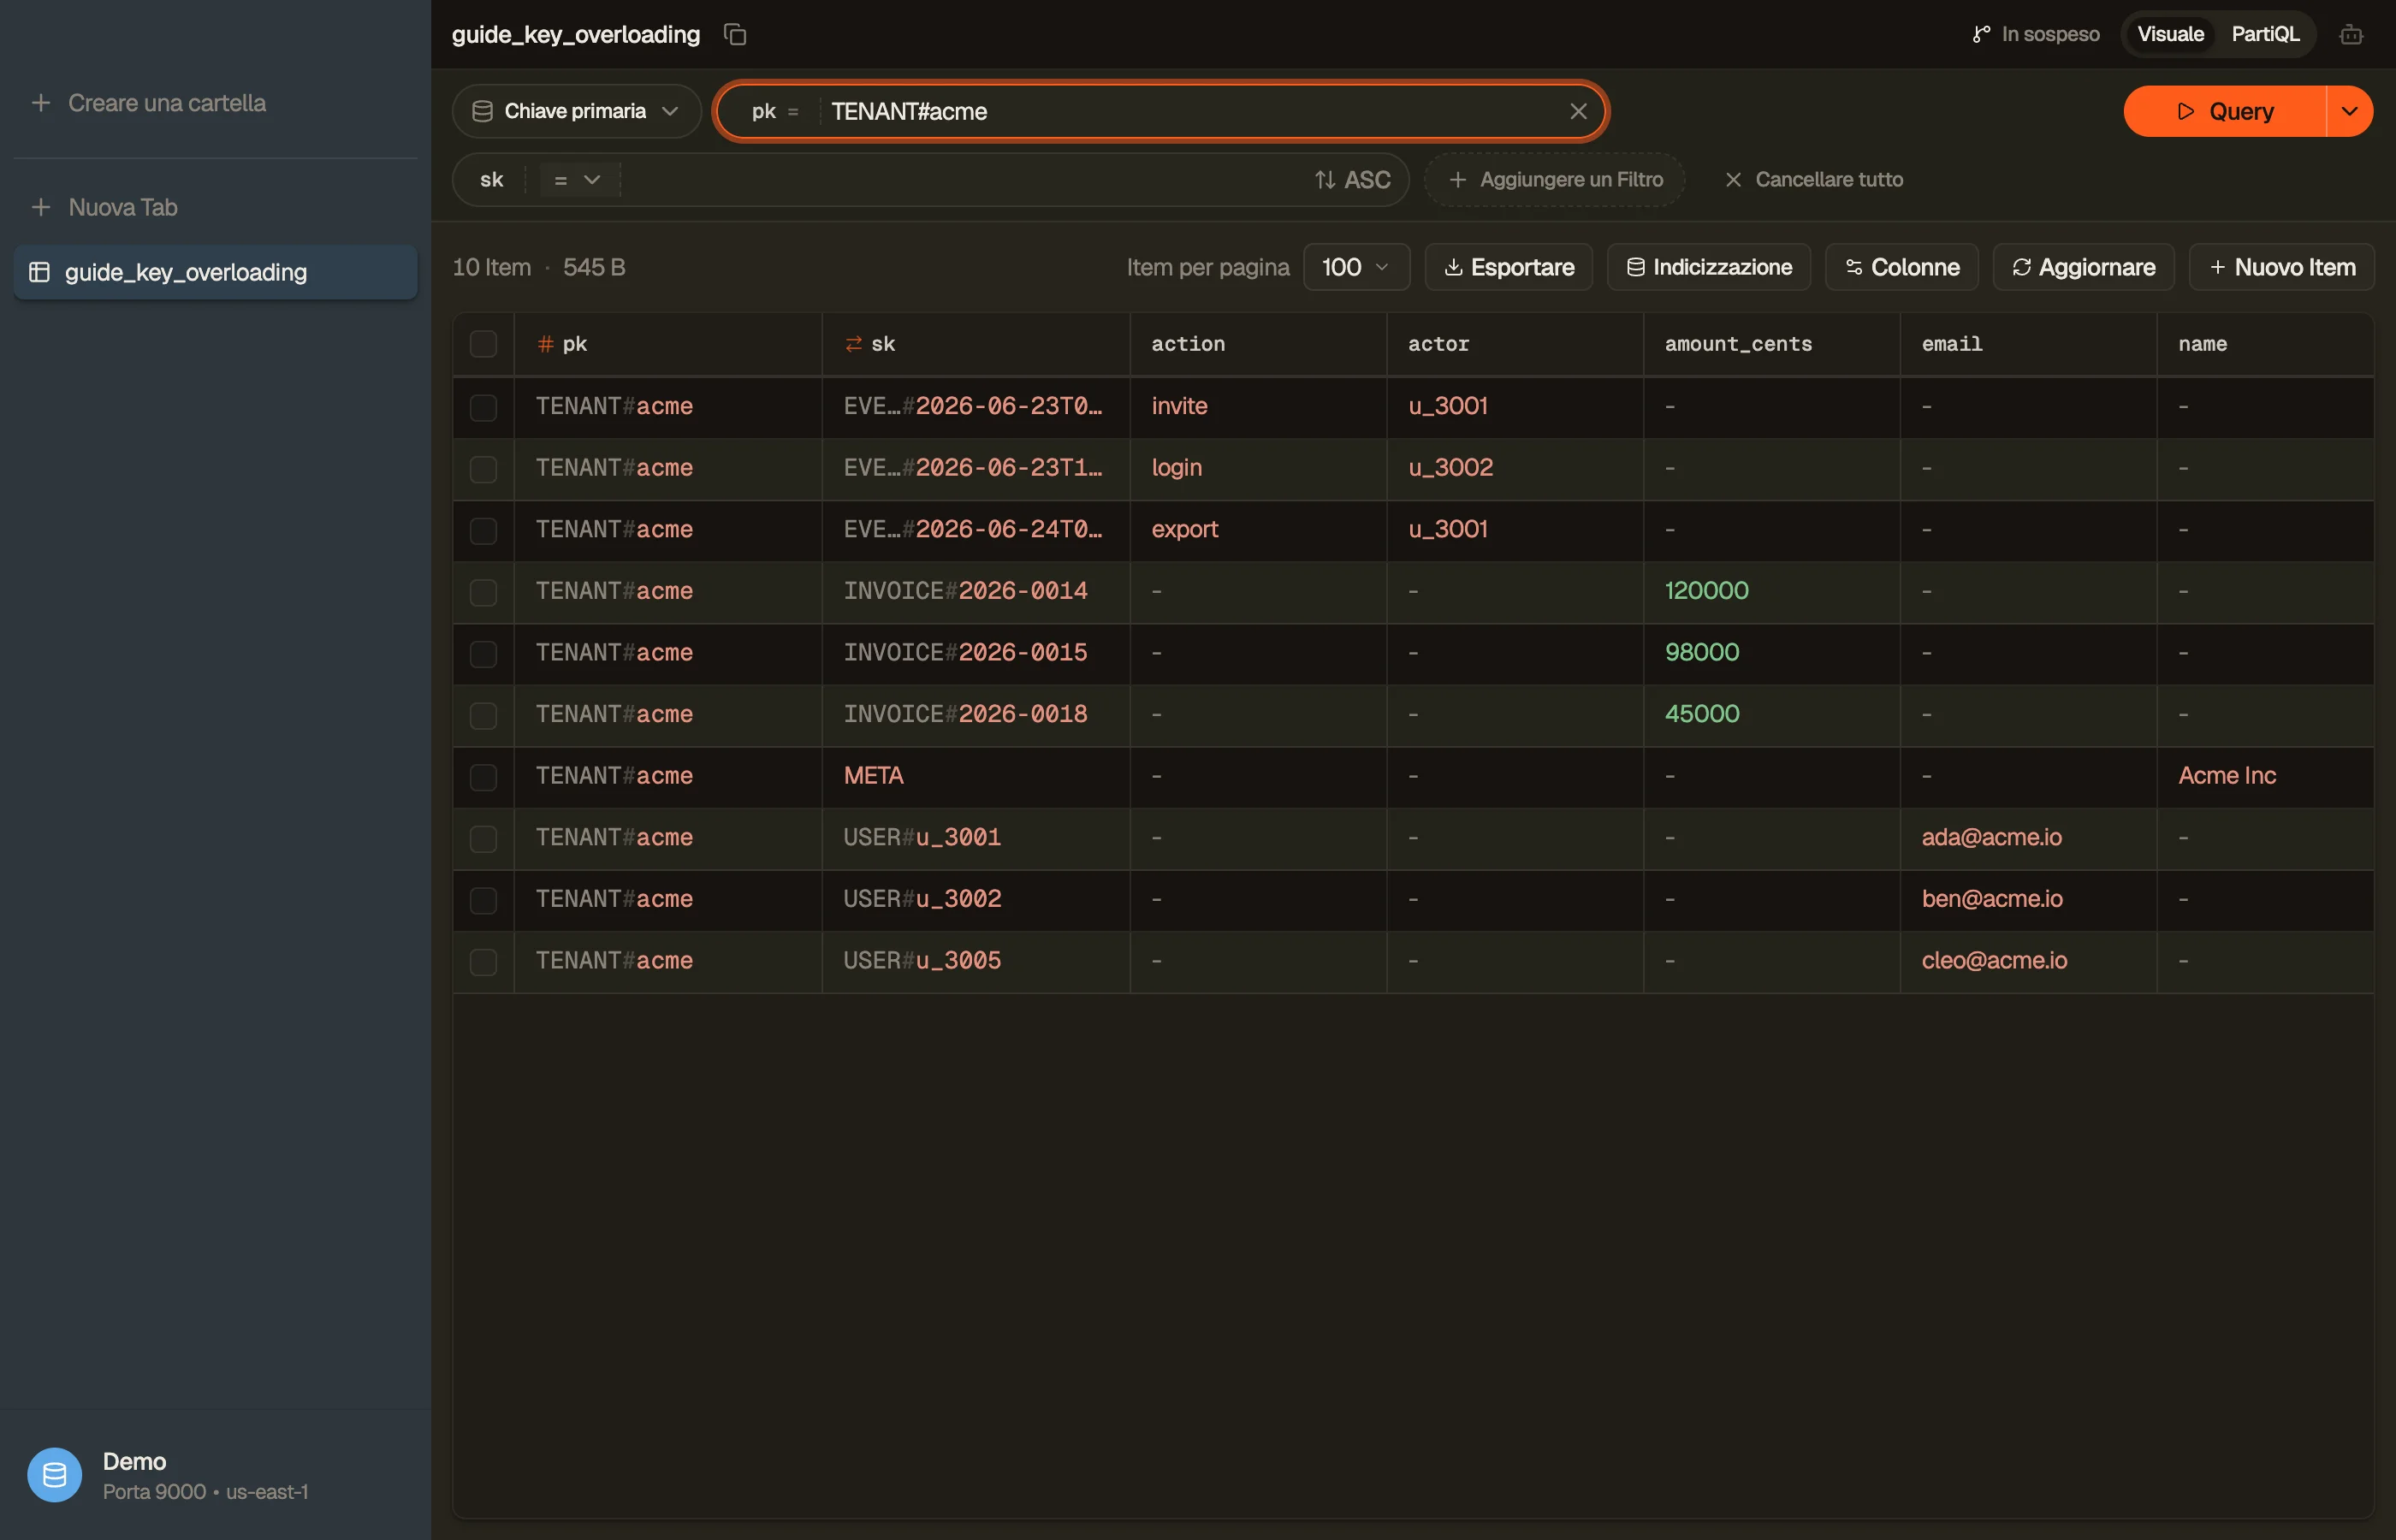
Task: Check the USER#u_3001 row checkbox
Action: pyautogui.click(x=484, y=838)
